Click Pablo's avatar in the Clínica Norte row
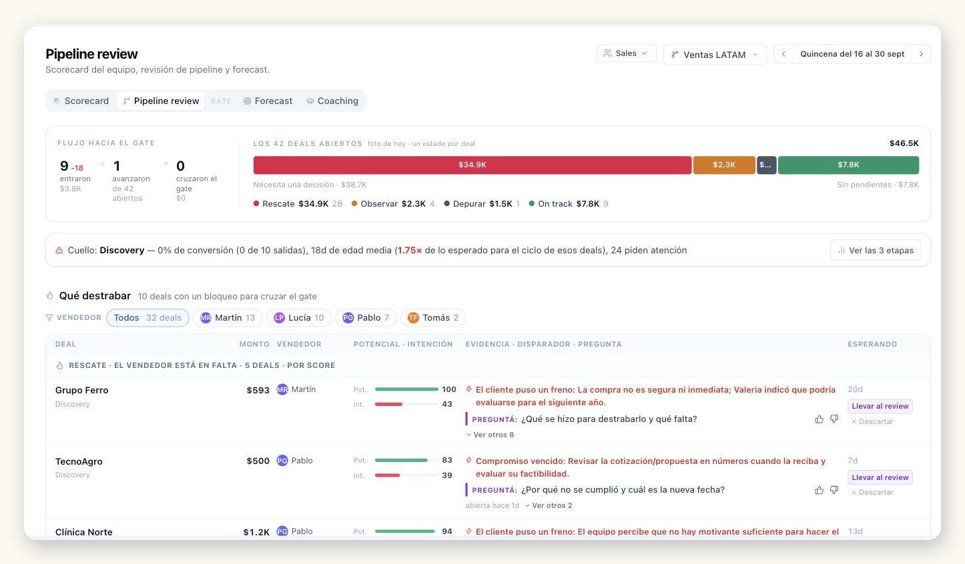Image resolution: width=965 pixels, height=564 pixels. tap(282, 531)
